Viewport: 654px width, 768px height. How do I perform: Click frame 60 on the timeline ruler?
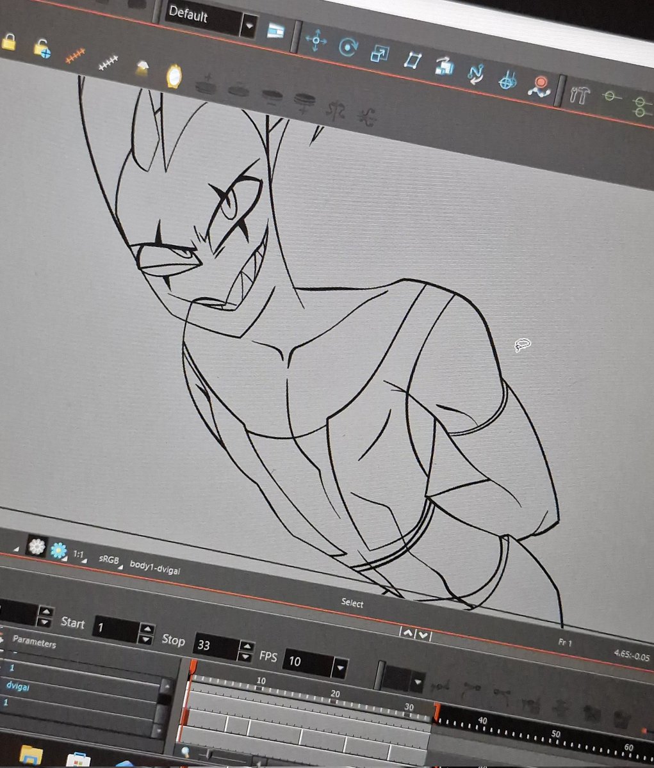(x=628, y=747)
